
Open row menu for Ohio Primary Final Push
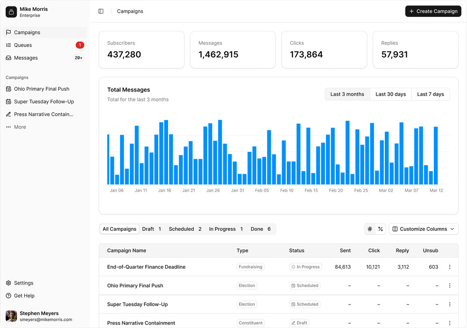tap(450, 285)
